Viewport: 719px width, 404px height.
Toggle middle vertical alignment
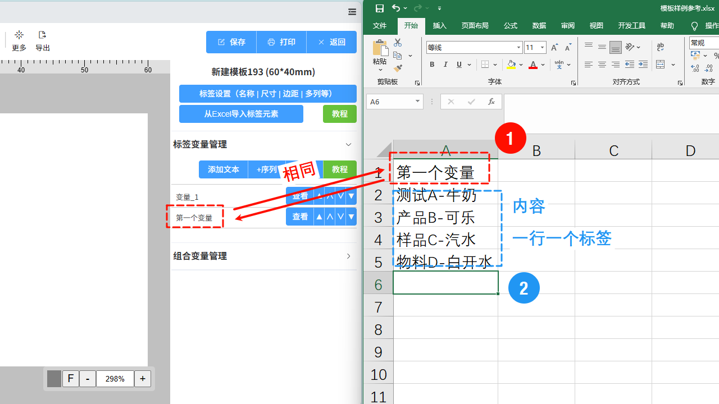coord(602,47)
